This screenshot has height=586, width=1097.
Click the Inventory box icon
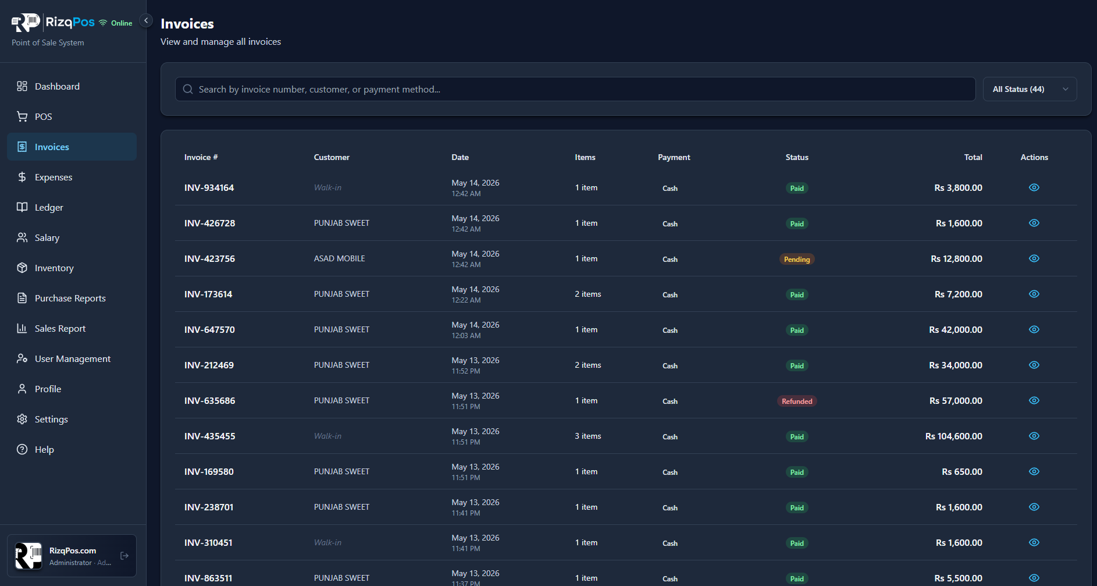pyautogui.click(x=22, y=268)
